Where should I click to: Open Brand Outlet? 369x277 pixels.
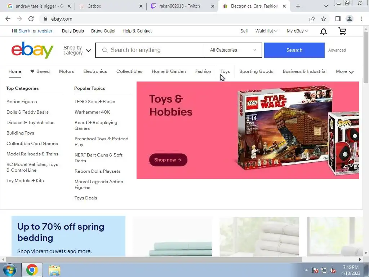click(x=103, y=31)
